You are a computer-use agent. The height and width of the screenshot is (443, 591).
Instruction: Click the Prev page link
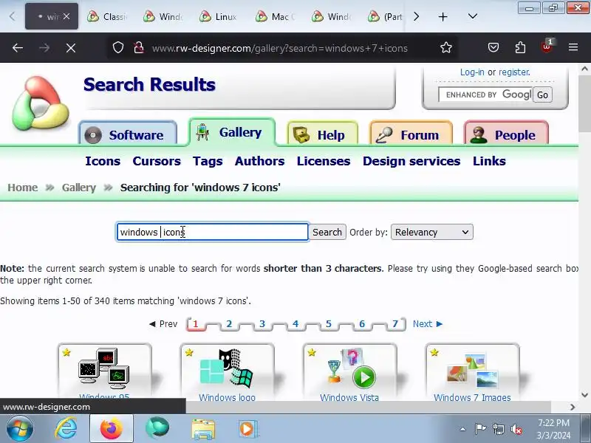click(163, 323)
